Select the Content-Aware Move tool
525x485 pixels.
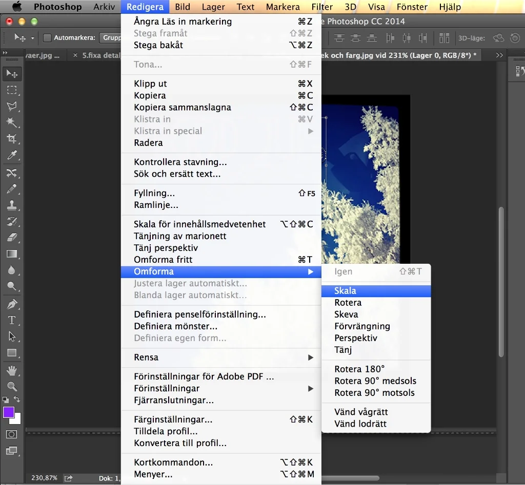click(x=12, y=173)
